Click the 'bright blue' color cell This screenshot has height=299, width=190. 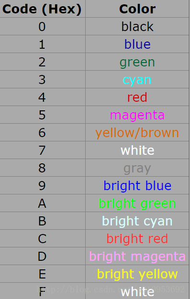click(x=137, y=185)
